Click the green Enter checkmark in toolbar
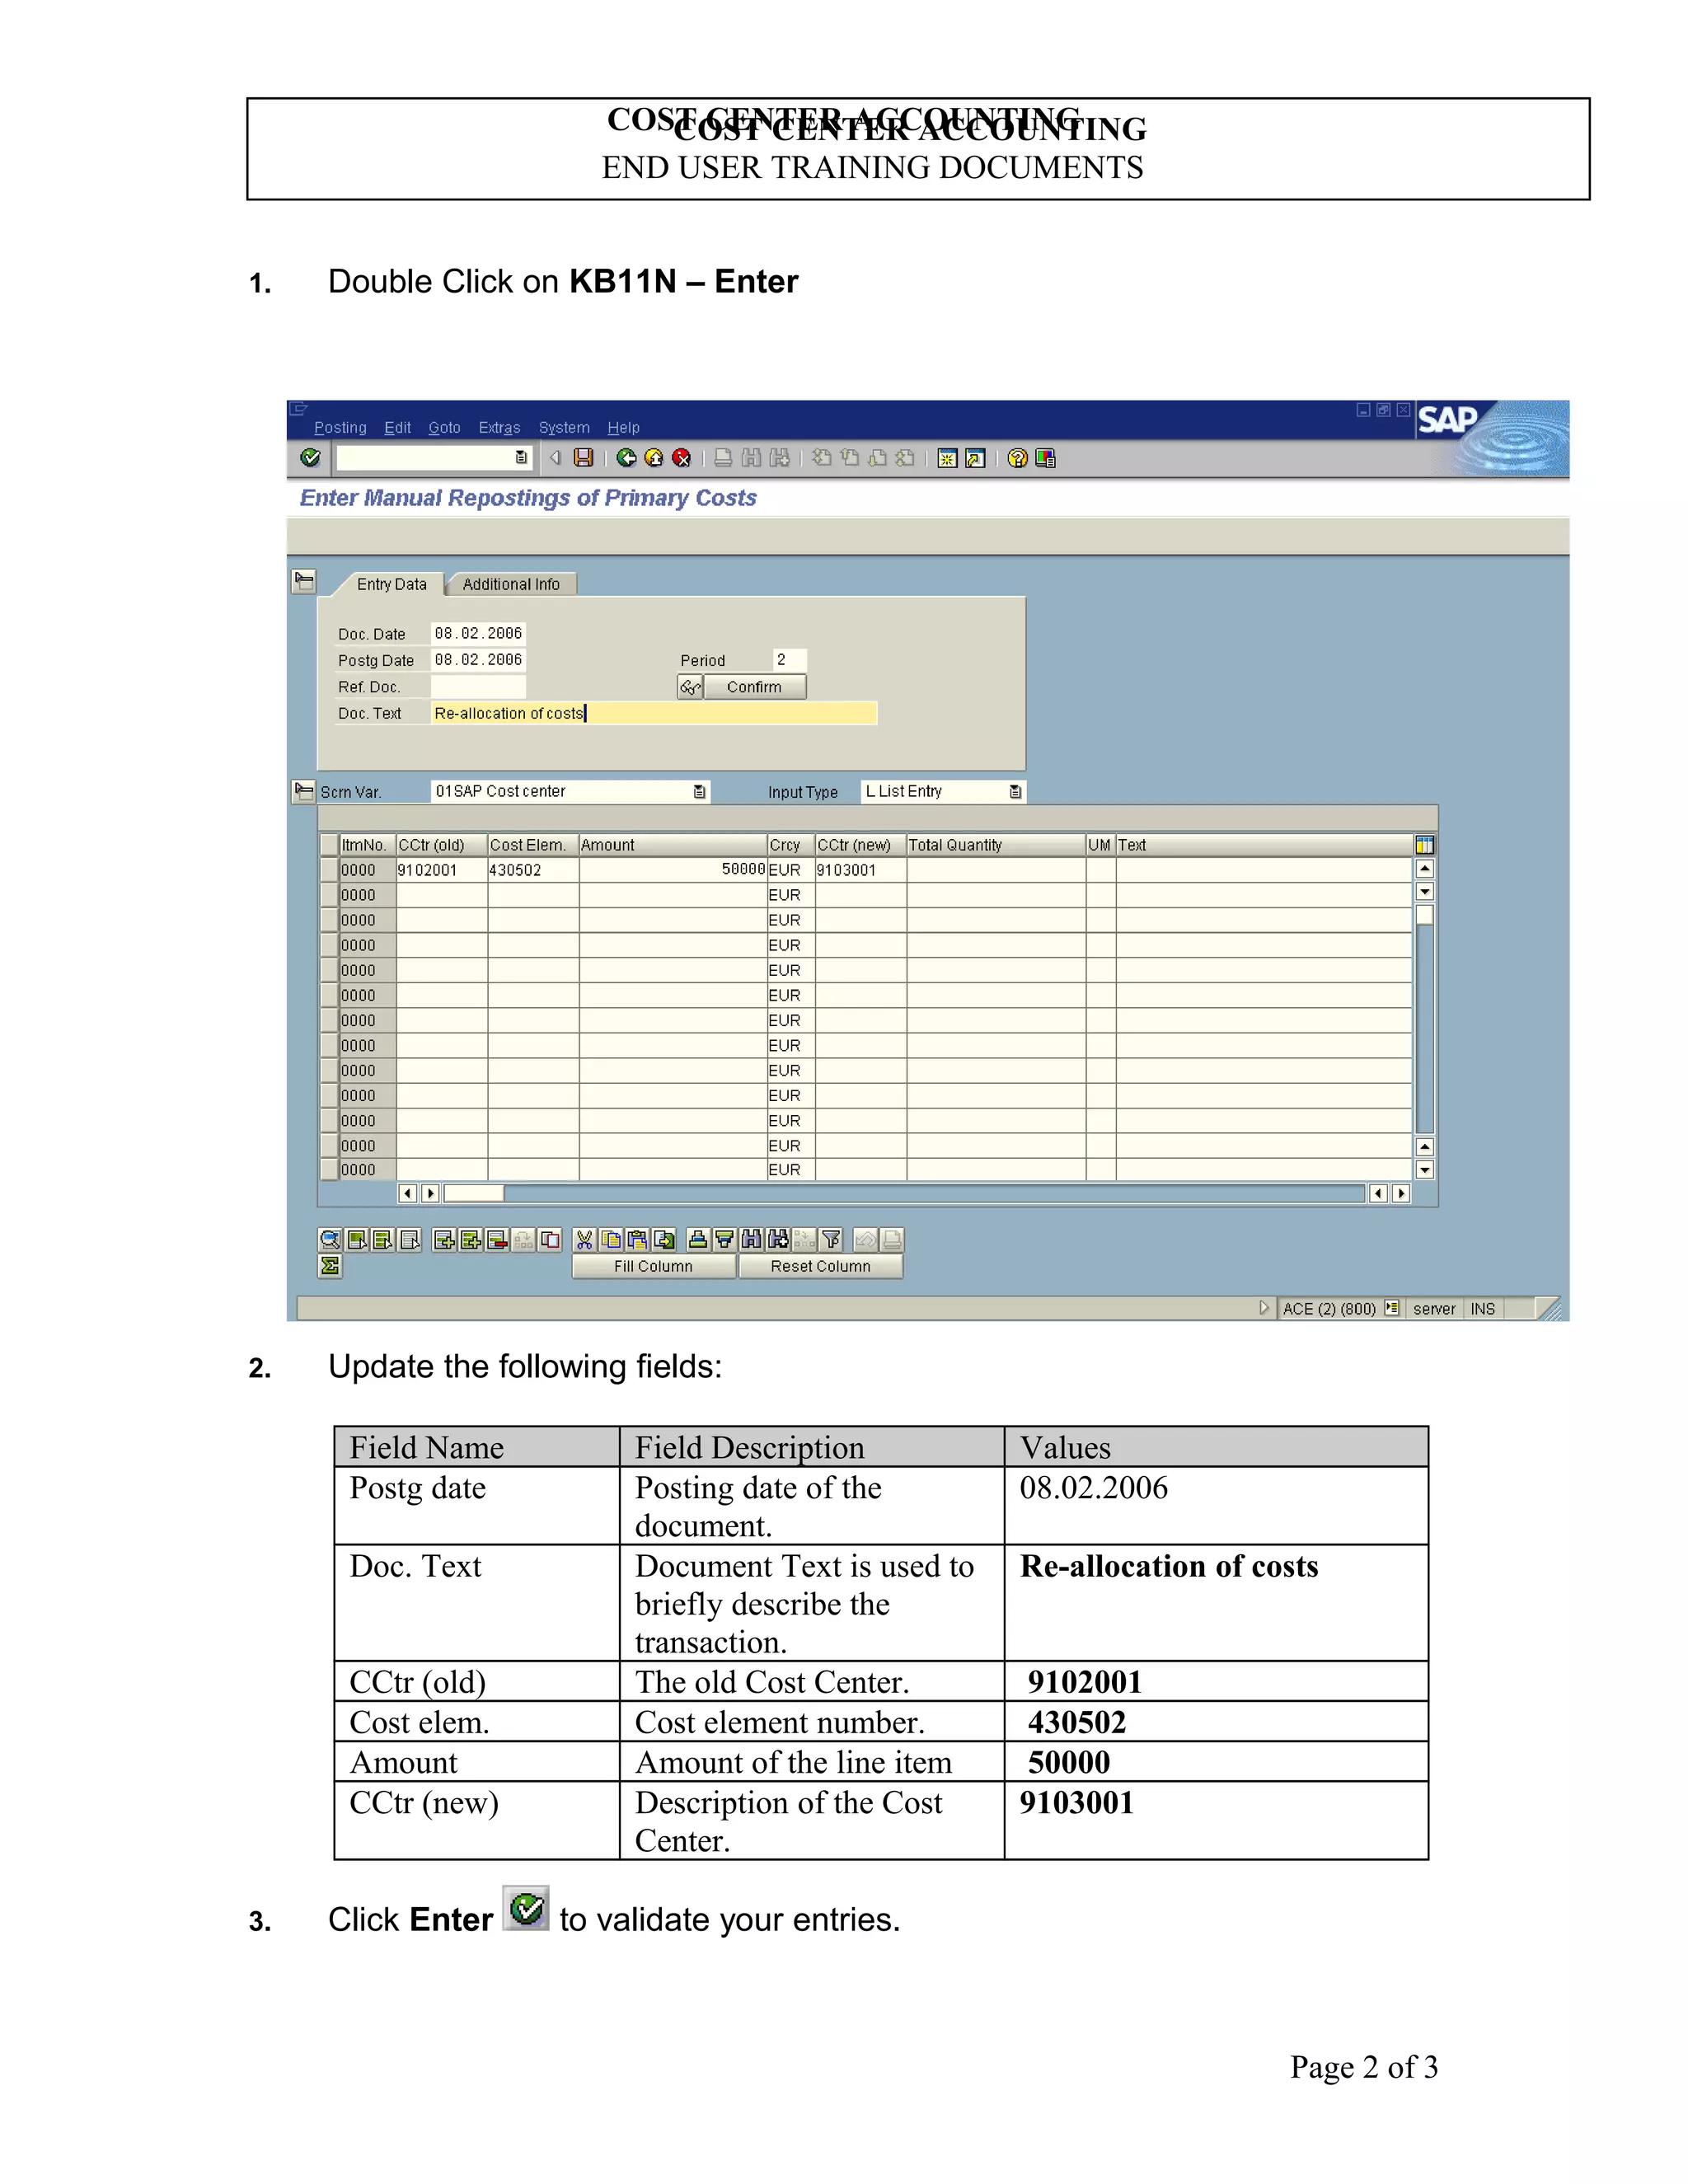The width and height of the screenshot is (1688, 2184). 310,457
